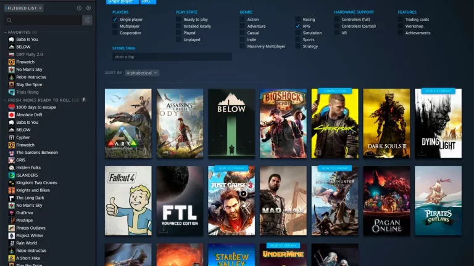474x266 pixels.
Task: Collapse the Favorites collection section
Action: pos(5,31)
